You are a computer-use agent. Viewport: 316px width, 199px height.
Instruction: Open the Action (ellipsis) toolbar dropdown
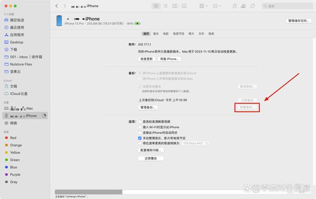tap(217, 6)
